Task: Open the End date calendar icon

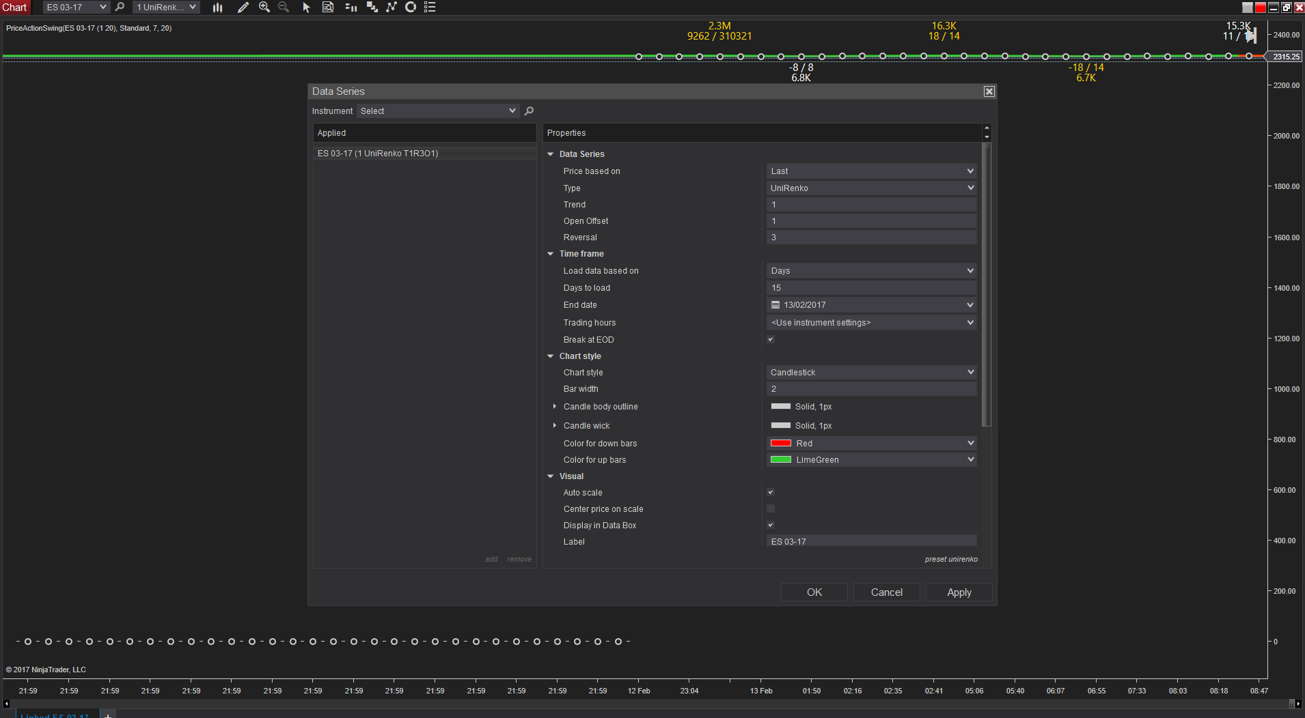Action: click(x=775, y=305)
